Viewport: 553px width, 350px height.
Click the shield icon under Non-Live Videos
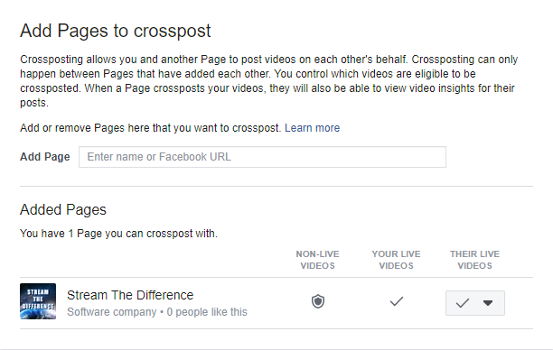[318, 302]
